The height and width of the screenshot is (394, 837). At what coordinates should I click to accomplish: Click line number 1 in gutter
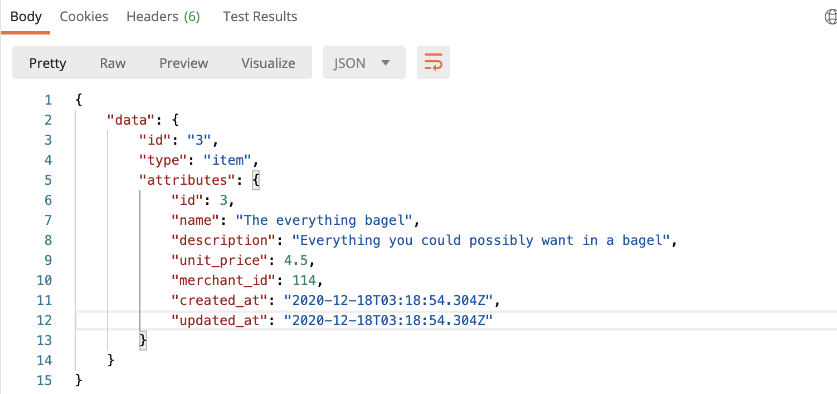48,100
